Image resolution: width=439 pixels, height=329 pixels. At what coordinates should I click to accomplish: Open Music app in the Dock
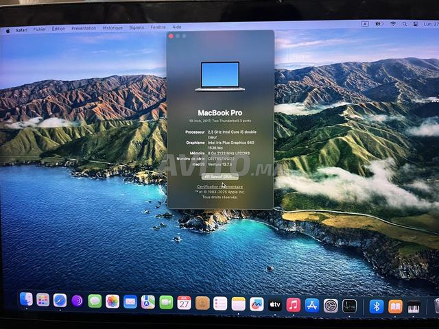[294, 304]
